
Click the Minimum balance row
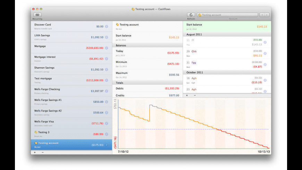point(147,64)
